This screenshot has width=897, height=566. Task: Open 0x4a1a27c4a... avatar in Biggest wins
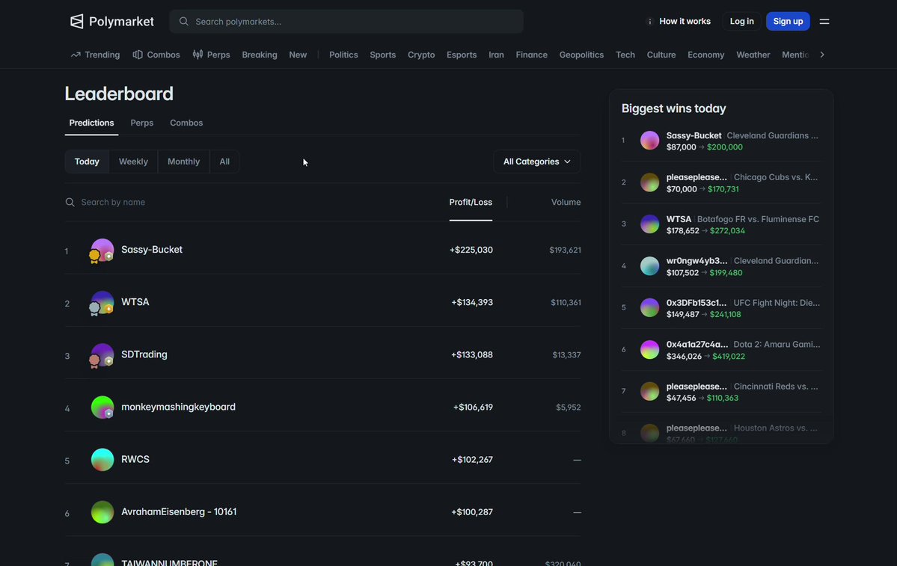[x=649, y=349]
